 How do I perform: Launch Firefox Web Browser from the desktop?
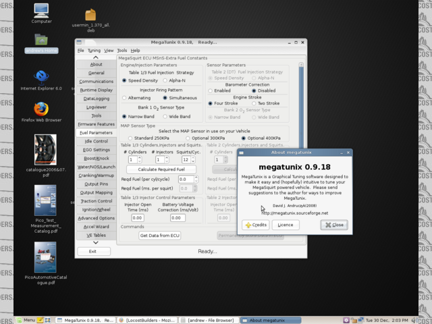point(41,109)
